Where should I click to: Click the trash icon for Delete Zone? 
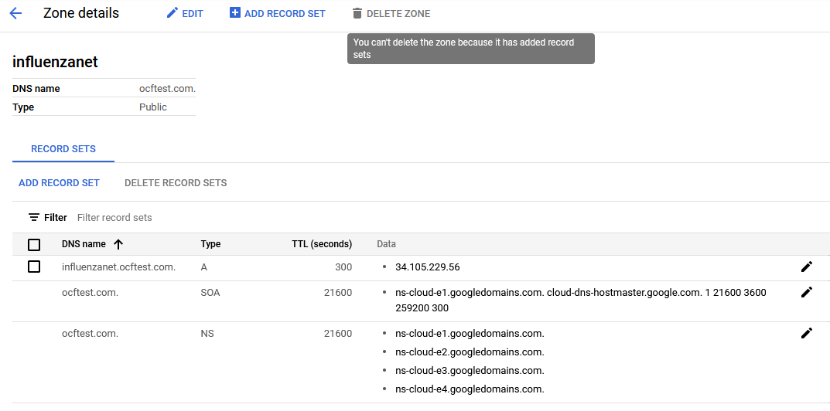click(357, 13)
